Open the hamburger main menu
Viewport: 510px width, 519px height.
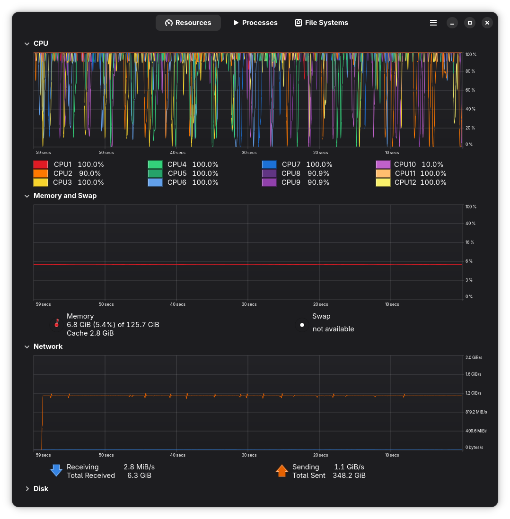click(x=433, y=23)
